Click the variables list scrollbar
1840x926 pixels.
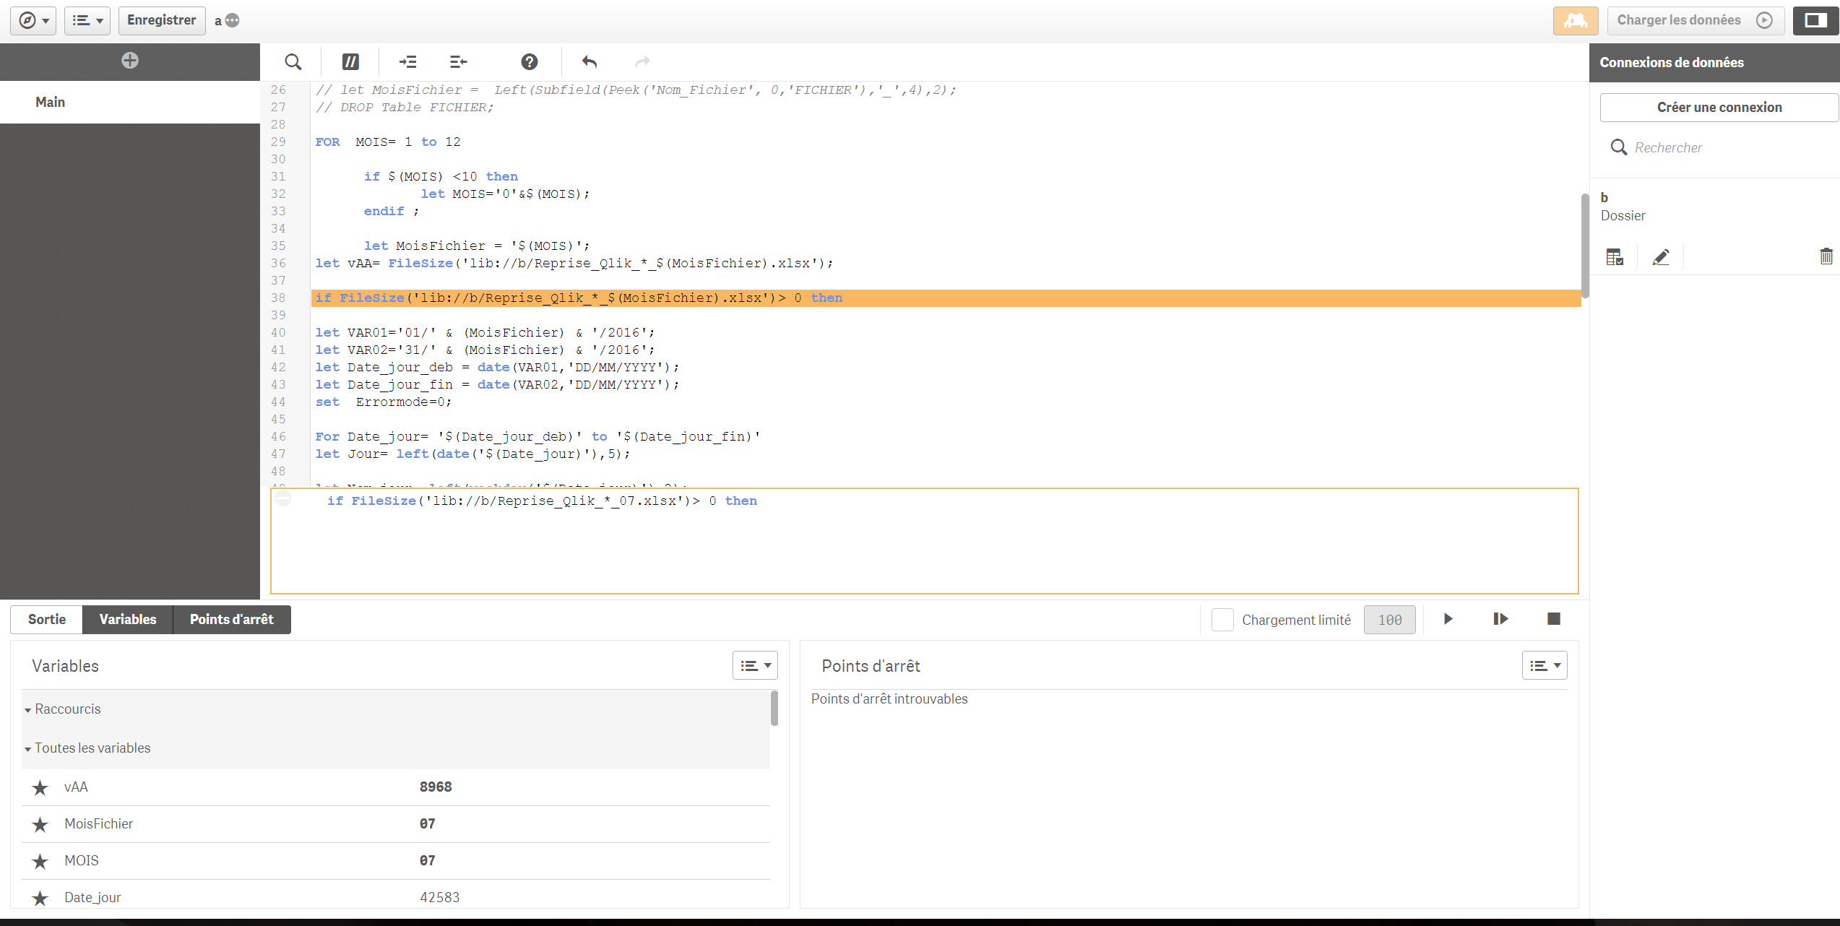pos(774,708)
